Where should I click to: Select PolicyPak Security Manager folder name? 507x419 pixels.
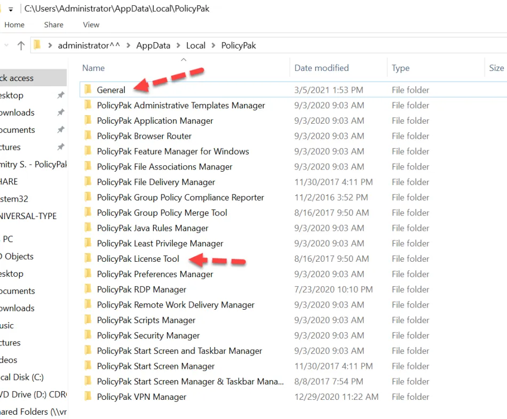148,335
